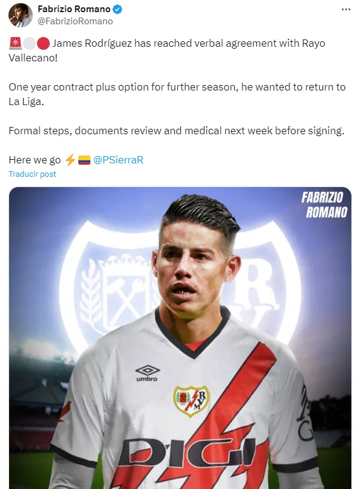Click the Colombia flag emoji

click(x=84, y=160)
